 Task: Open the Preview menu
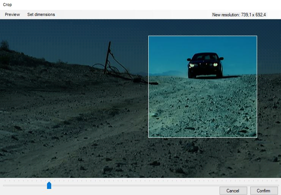pos(13,14)
